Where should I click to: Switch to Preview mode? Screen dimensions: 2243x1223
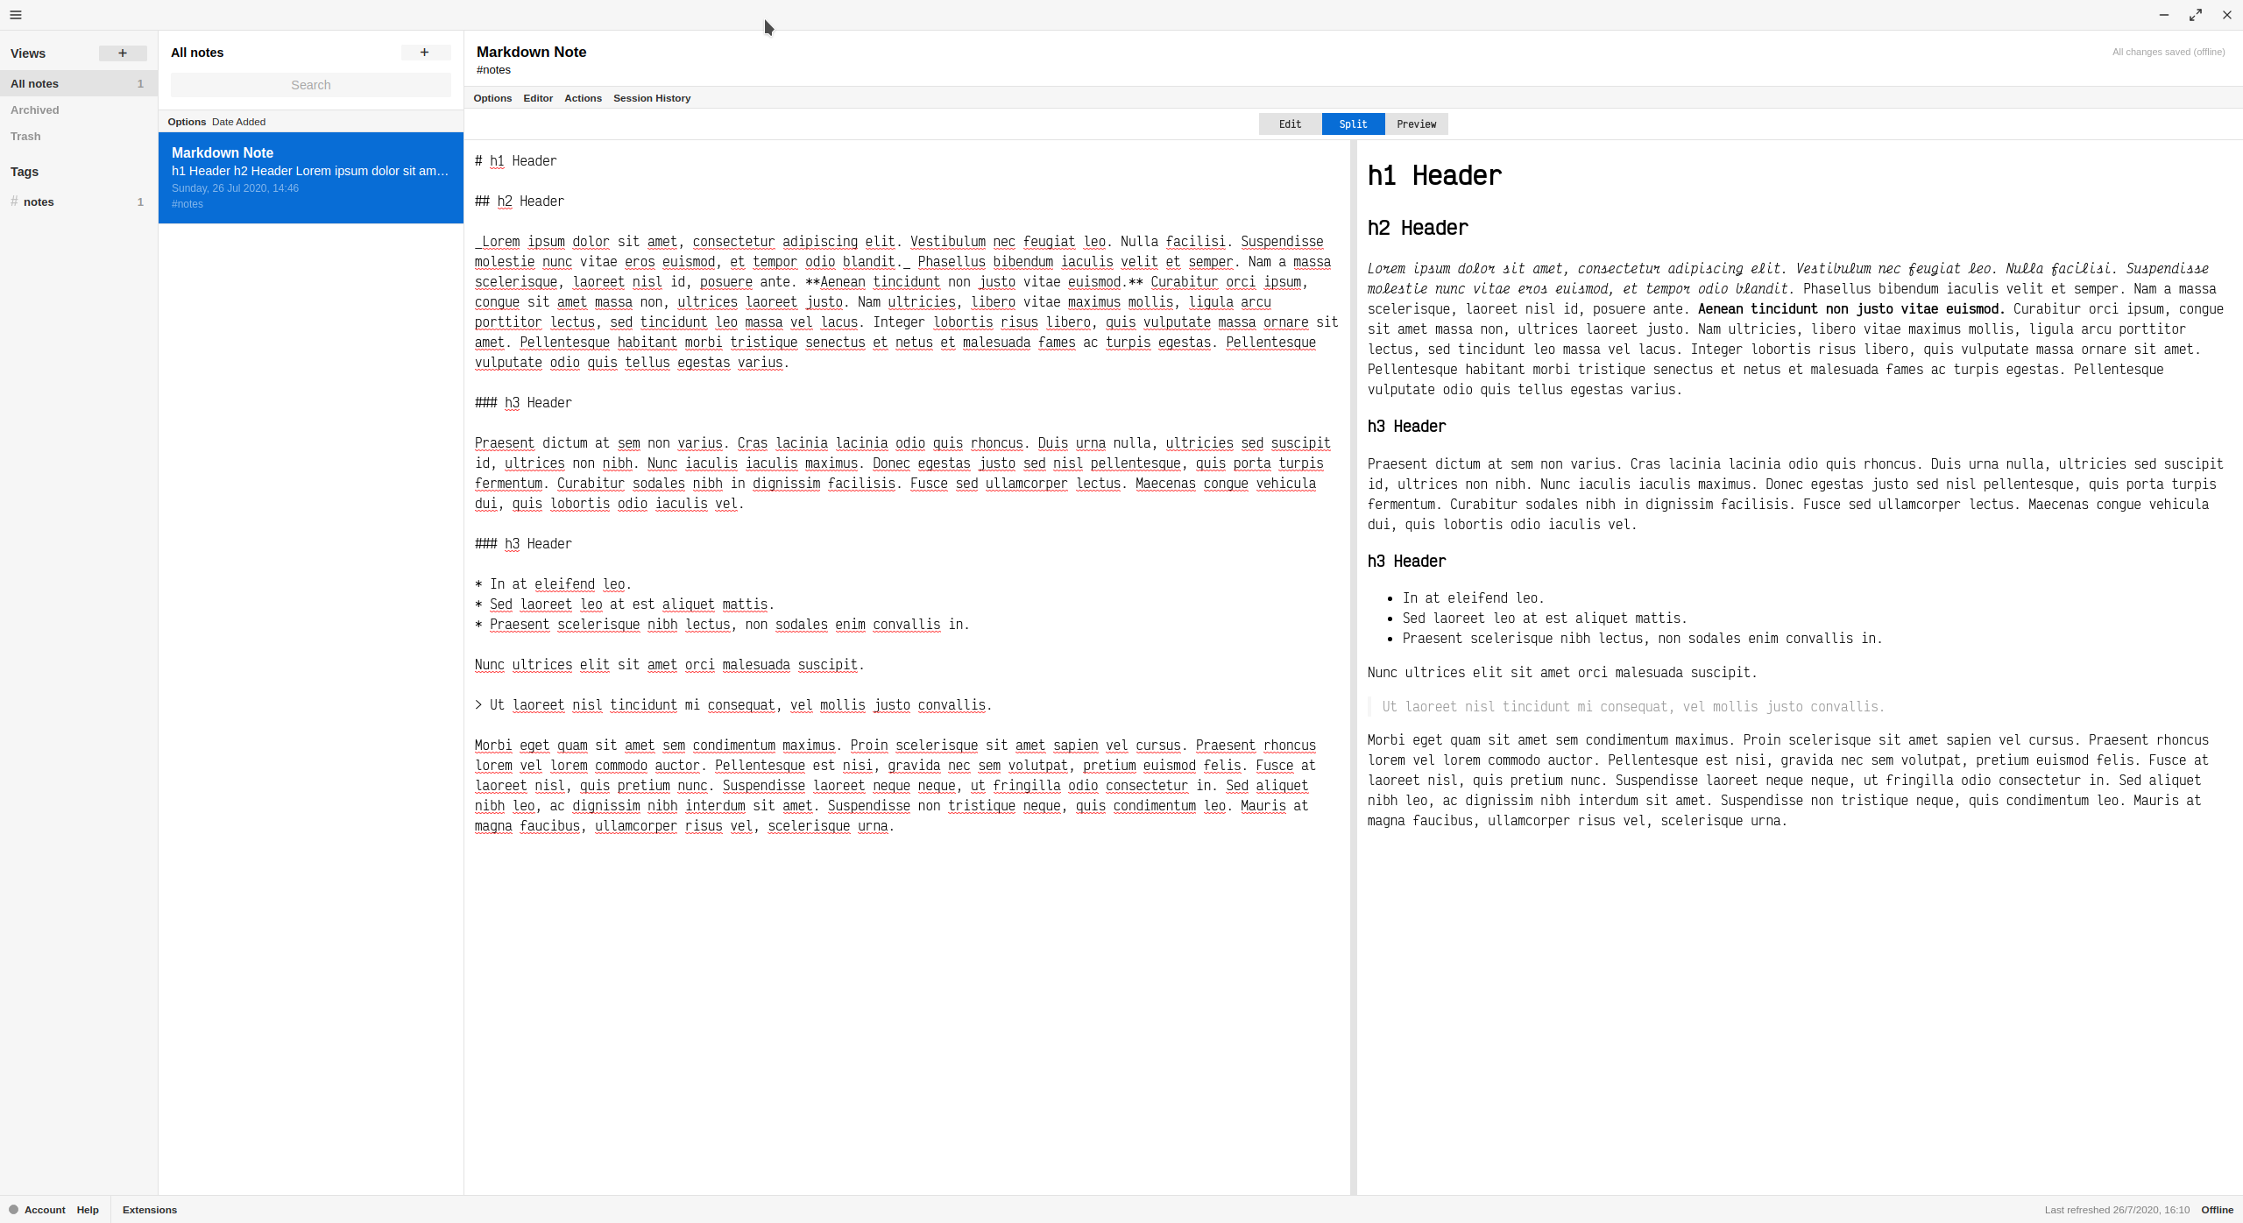coord(1417,124)
